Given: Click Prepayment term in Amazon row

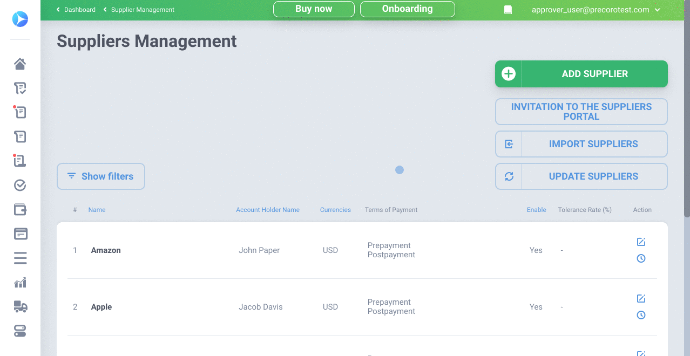Looking at the screenshot, I should pos(389,245).
